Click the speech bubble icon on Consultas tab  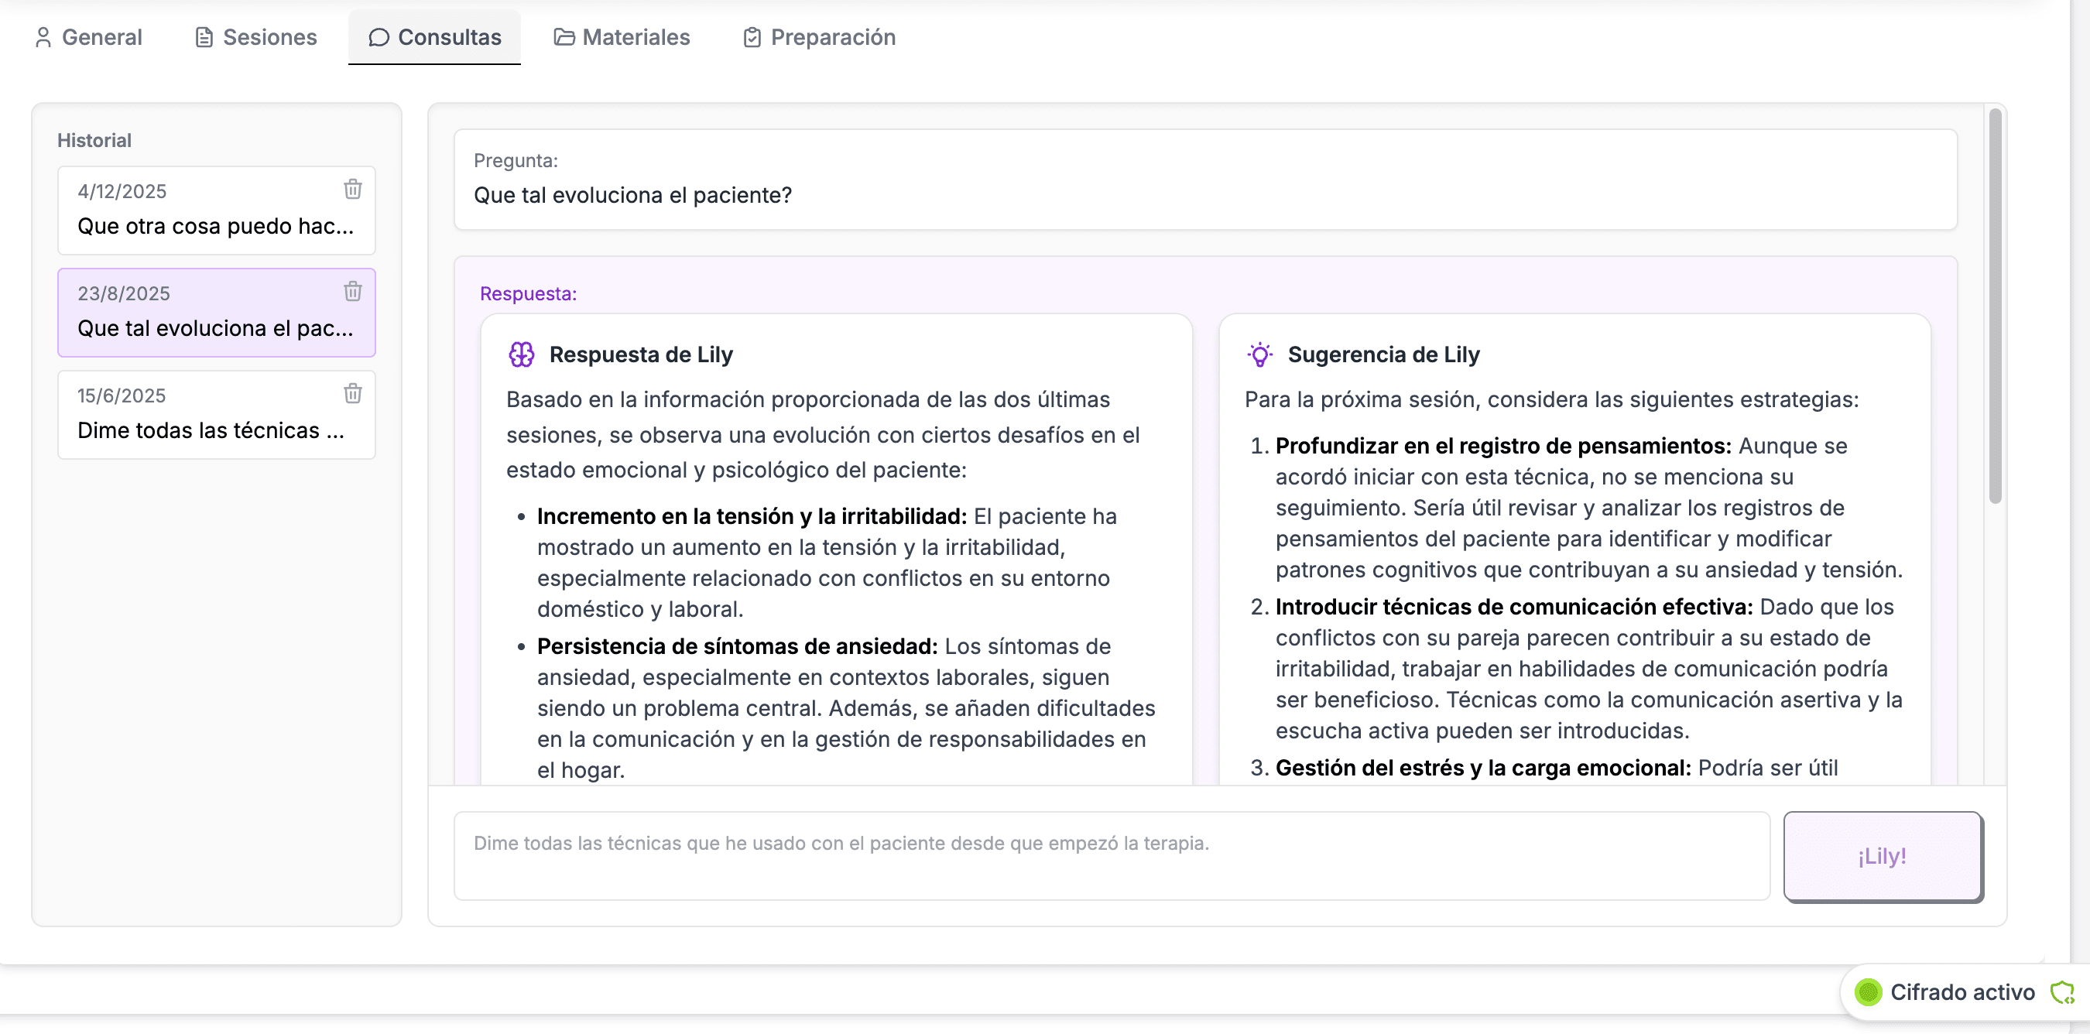378,37
